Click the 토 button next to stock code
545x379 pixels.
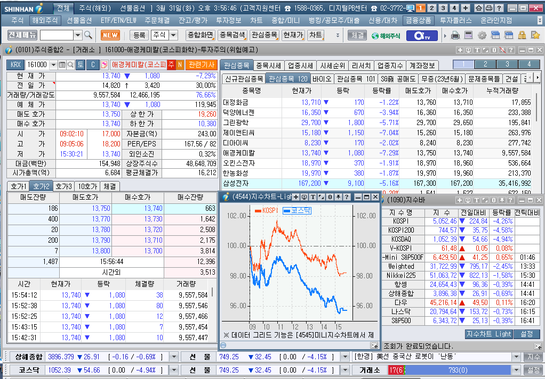pyautogui.click(x=81, y=64)
